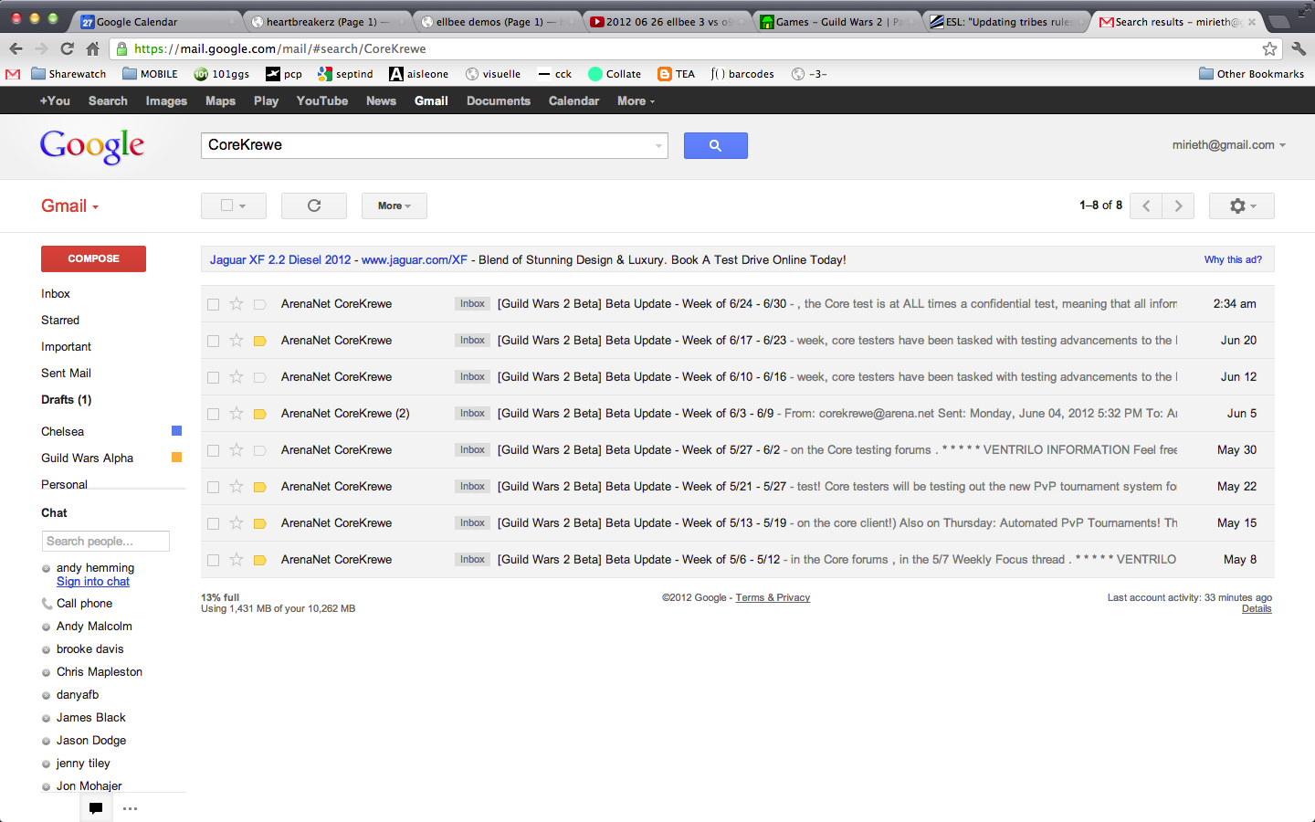
Task: Click the COMPOSE button
Action: tap(93, 258)
